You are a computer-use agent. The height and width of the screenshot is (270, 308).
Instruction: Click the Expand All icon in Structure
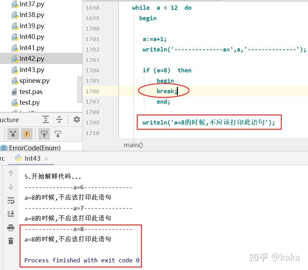46,119
